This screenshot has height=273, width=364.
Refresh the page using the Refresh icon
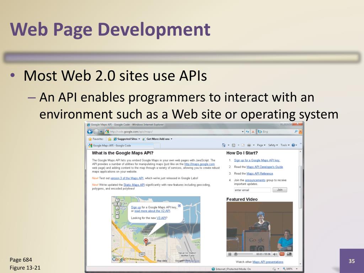247,132
